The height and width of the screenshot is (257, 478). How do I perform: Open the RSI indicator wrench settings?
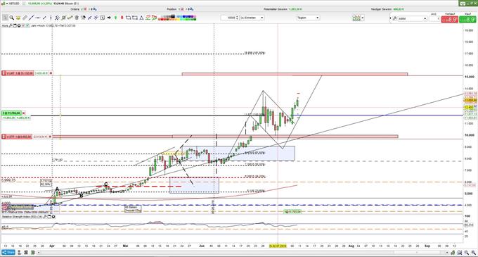point(45,217)
